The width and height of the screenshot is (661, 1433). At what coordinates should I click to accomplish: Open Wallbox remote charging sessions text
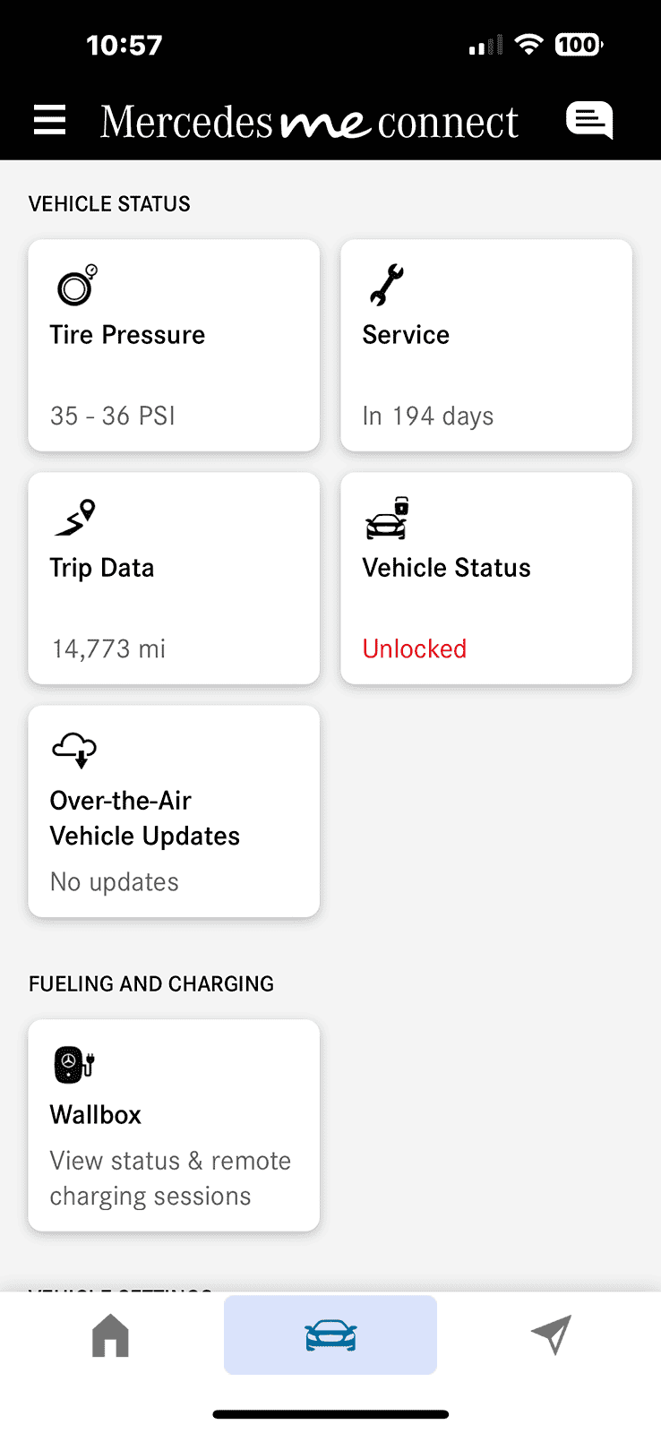tap(170, 1179)
